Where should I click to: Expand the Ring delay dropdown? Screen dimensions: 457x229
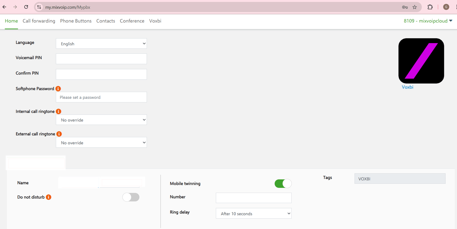tap(254, 214)
